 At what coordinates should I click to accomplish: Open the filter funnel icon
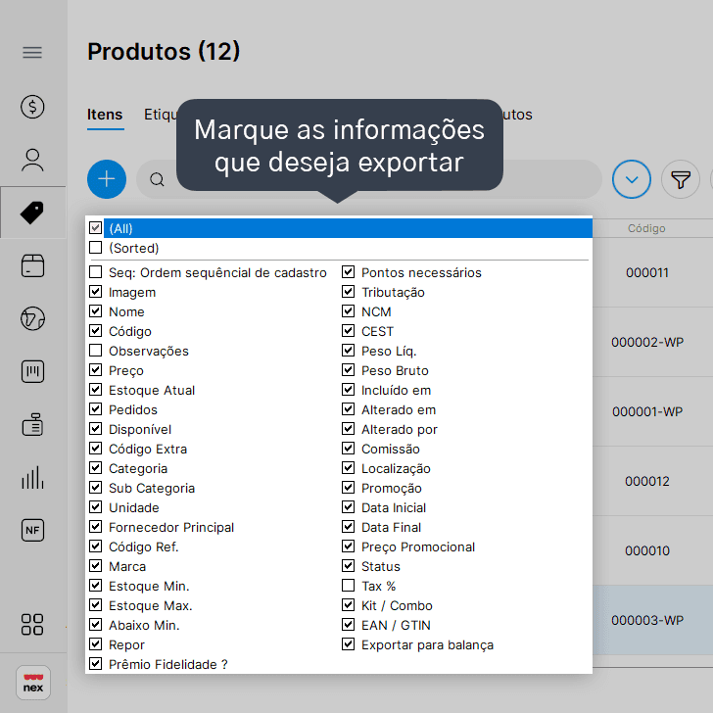click(681, 179)
